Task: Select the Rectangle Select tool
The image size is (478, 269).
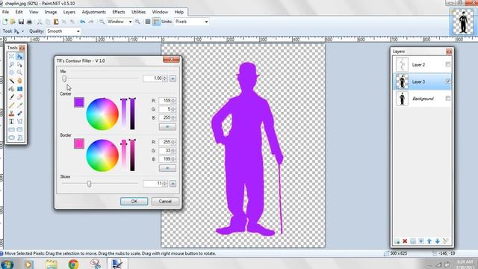Action: pos(12,57)
